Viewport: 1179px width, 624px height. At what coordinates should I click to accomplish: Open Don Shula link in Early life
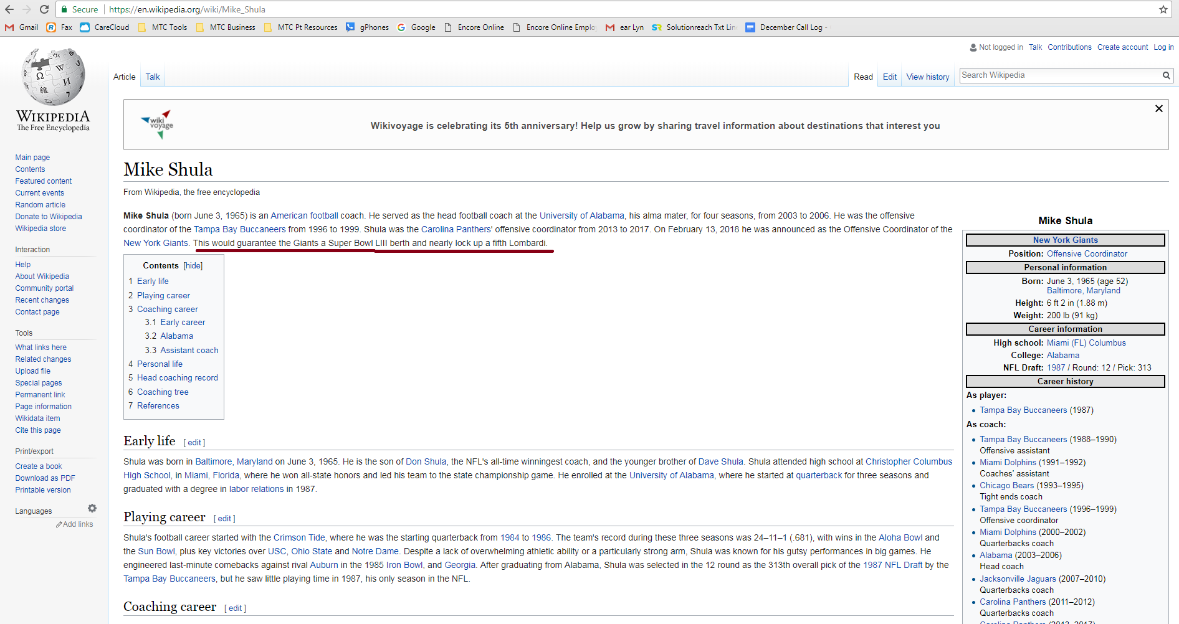coord(426,462)
